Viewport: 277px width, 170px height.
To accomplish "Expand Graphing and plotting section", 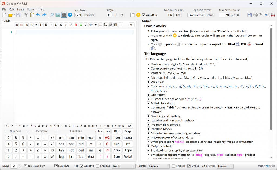I will click(x=148, y=116).
